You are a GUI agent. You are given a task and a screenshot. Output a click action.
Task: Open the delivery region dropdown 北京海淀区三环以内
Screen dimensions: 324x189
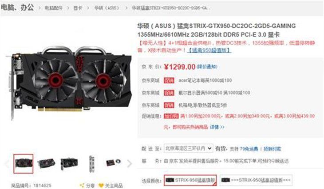click(x=188, y=148)
